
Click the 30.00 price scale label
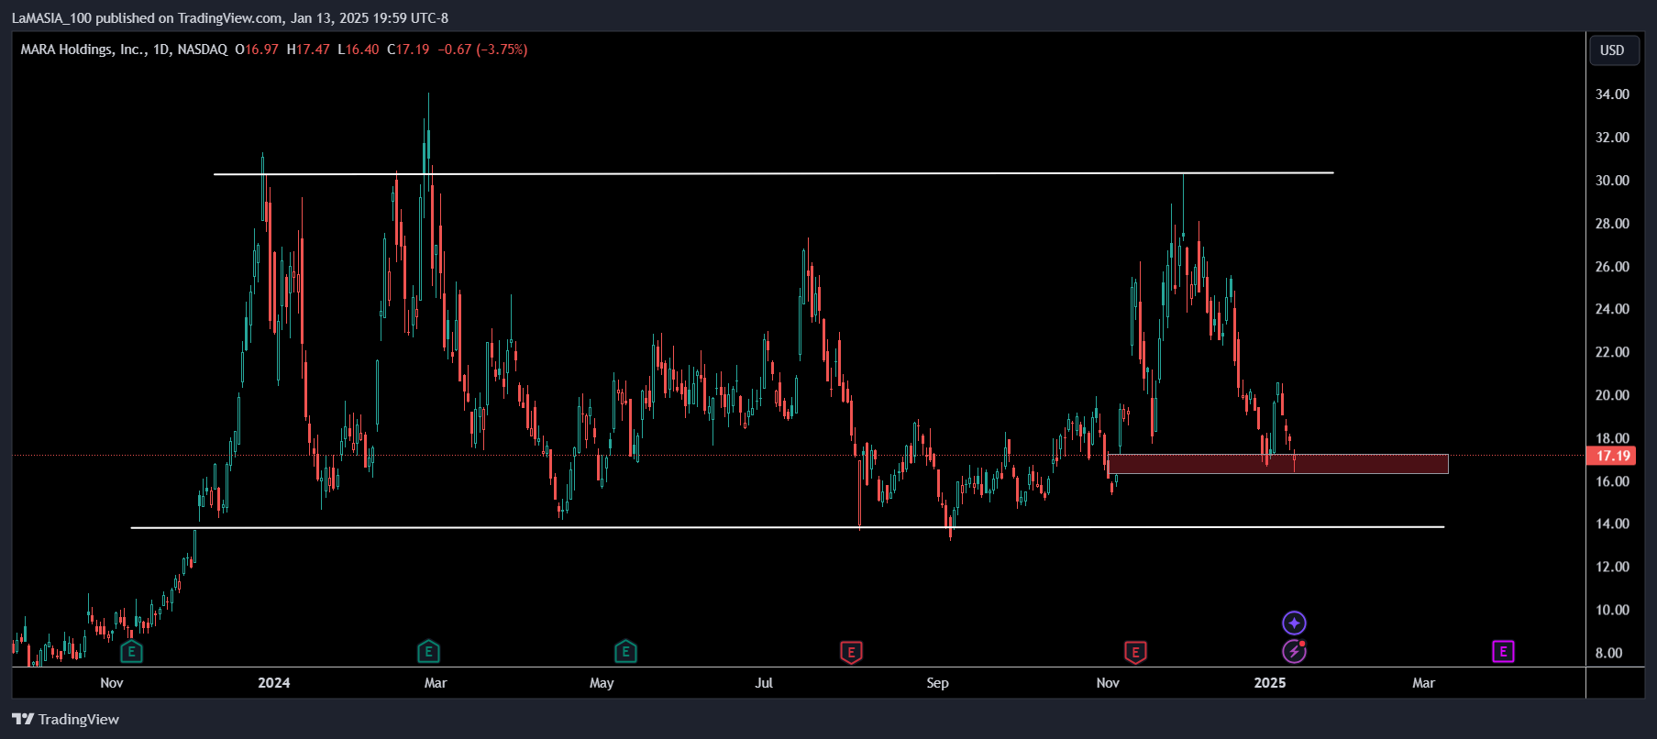coord(1612,181)
